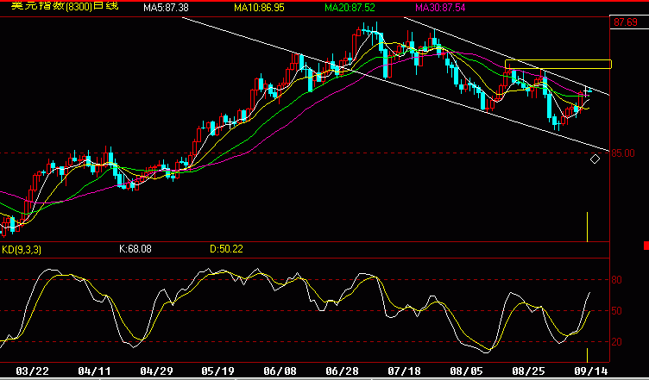
Task: Click the 09/14 date label
Action: [590, 371]
